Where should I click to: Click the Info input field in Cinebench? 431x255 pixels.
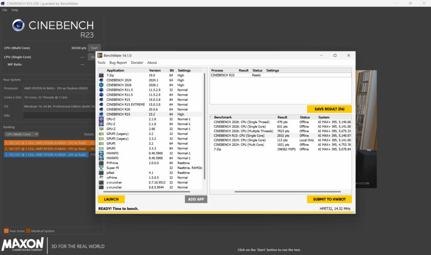click(59, 116)
